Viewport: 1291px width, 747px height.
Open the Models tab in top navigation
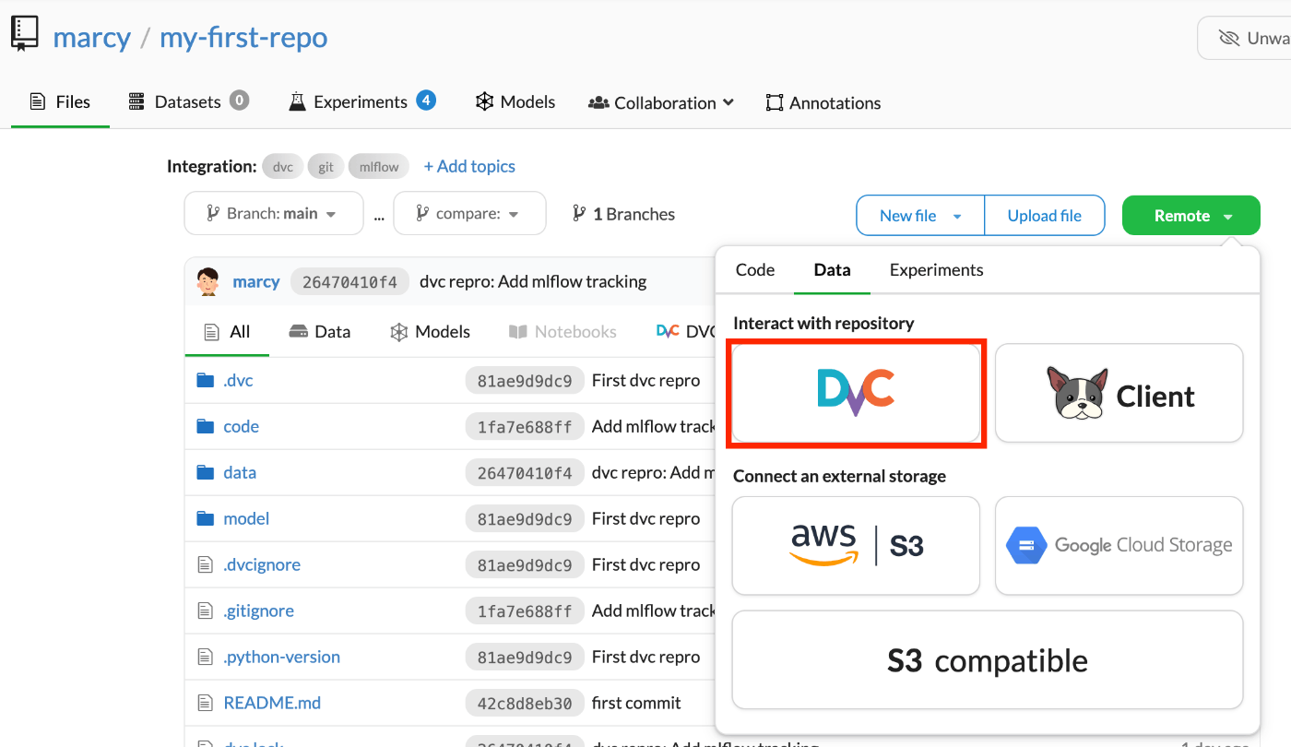click(x=515, y=101)
